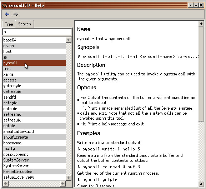Click results list right scroll arrow
Image resolution: width=206 pixels, height=189 pixels.
(63, 184)
